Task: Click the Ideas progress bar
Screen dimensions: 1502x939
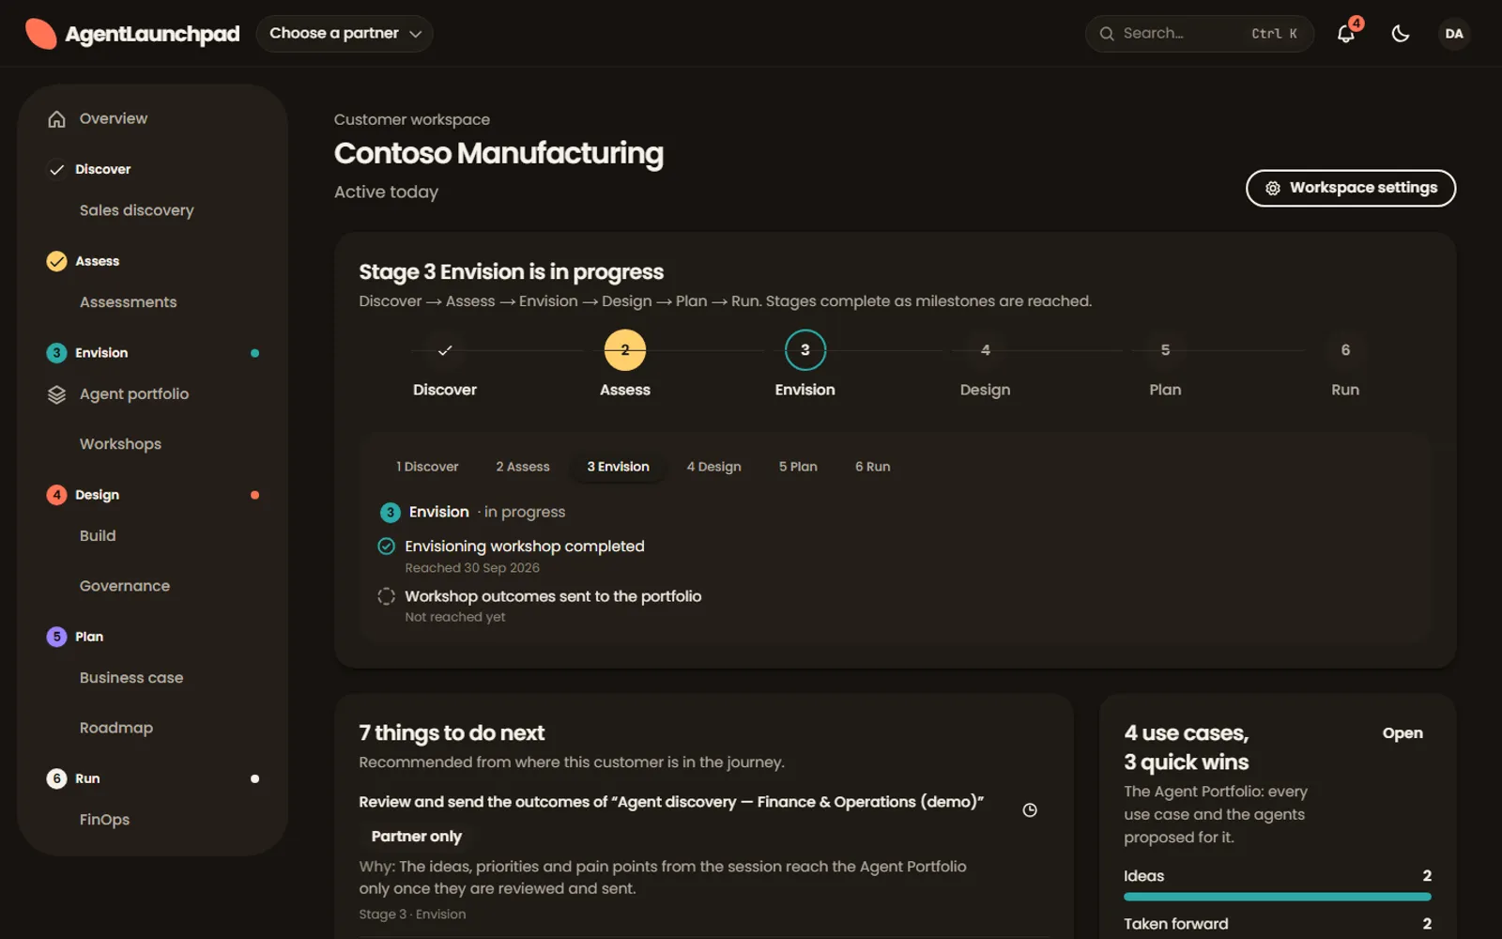Action: (x=1277, y=897)
